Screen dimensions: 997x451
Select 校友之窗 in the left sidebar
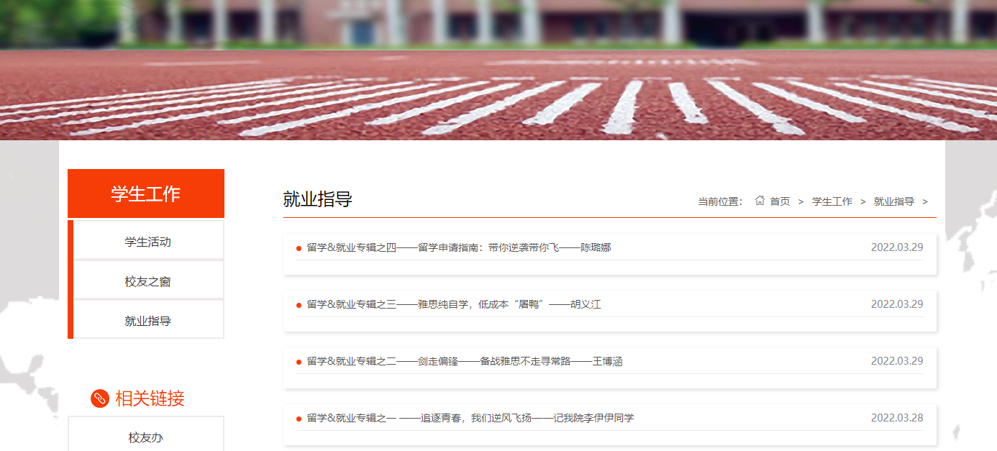pyautogui.click(x=147, y=281)
